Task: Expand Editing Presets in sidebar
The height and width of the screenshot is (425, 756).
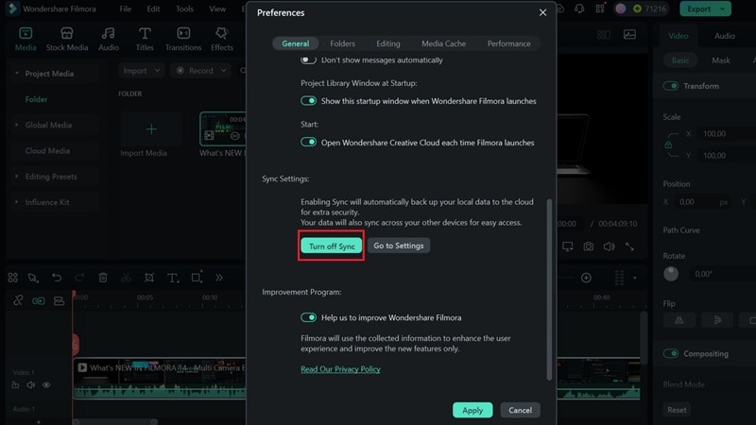Action: (x=17, y=177)
